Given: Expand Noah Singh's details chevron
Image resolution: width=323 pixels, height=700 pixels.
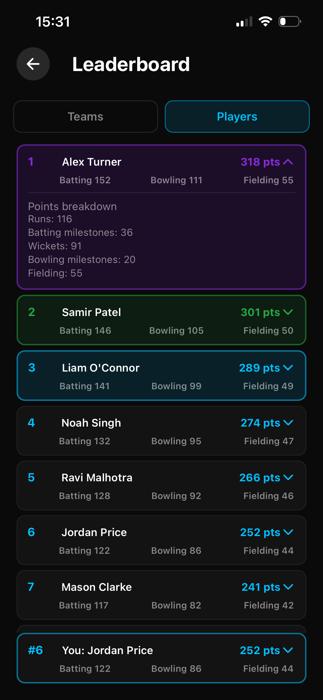Looking at the screenshot, I should [x=288, y=423].
